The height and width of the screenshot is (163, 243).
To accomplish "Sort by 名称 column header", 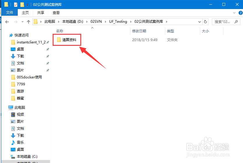I will 60,31.
